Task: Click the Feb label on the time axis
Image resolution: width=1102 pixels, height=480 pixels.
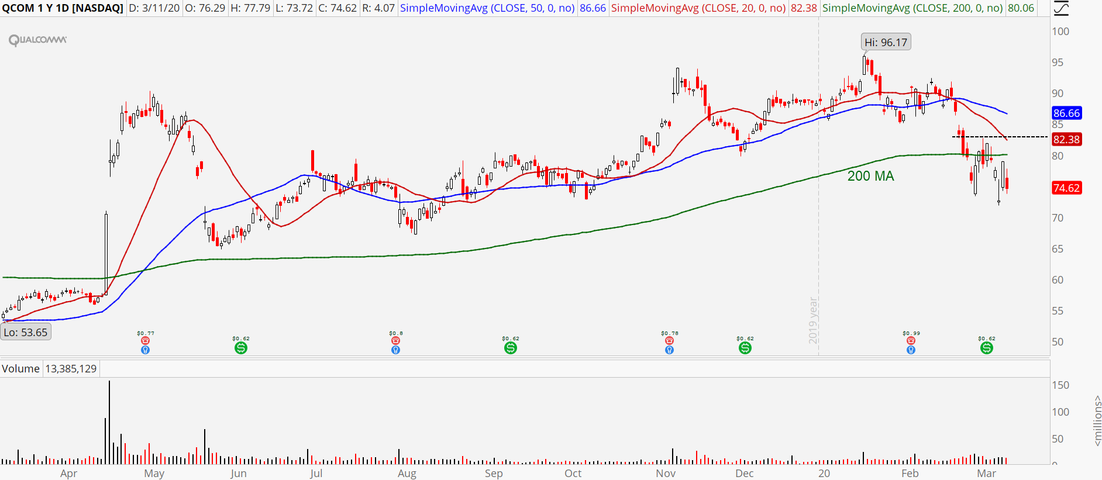Action: tap(910, 474)
